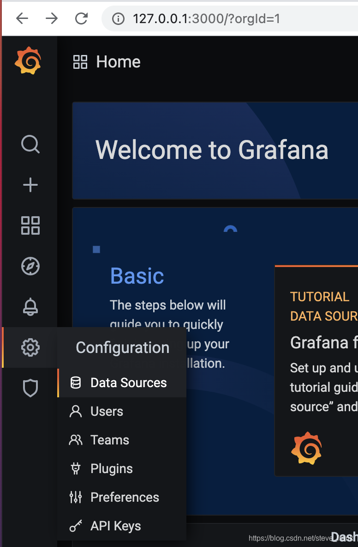
Task: Click the Configuration gear icon
Action: 30,347
